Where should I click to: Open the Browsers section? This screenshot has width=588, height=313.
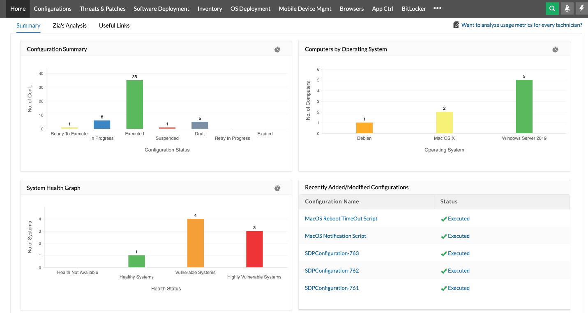coord(352,8)
